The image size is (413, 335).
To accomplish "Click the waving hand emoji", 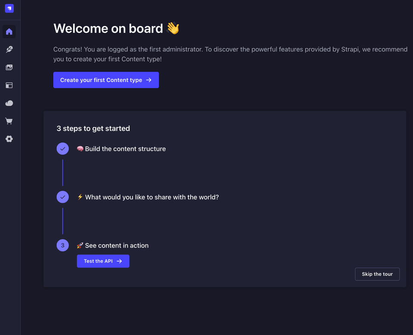I will 173,28.
